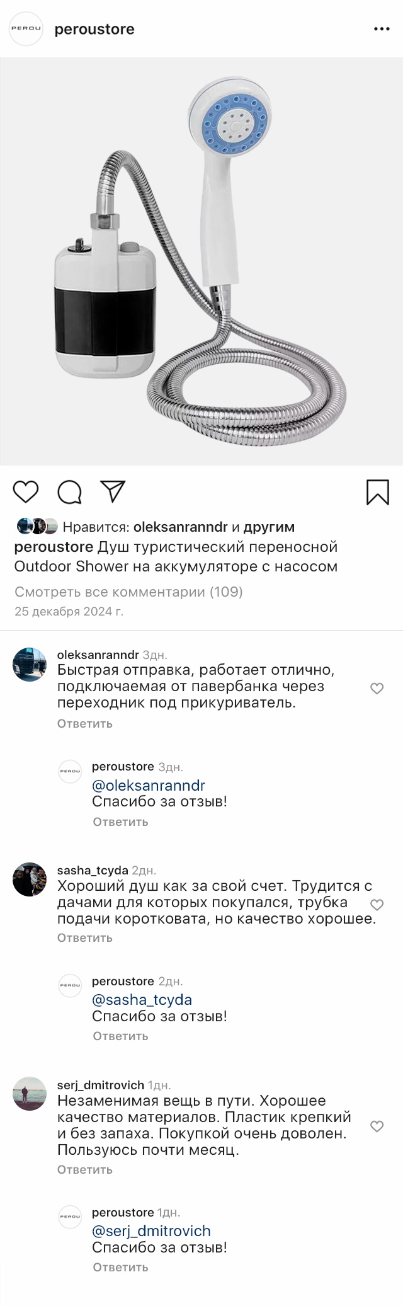Open the portable shower product photo
The image size is (403, 1306).
[x=201, y=261]
